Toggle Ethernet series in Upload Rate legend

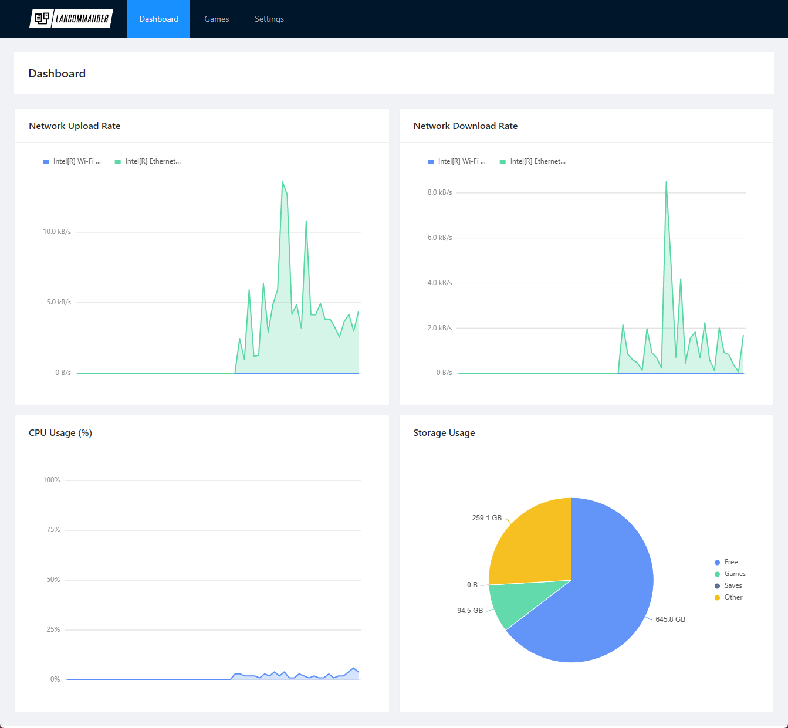pos(148,161)
